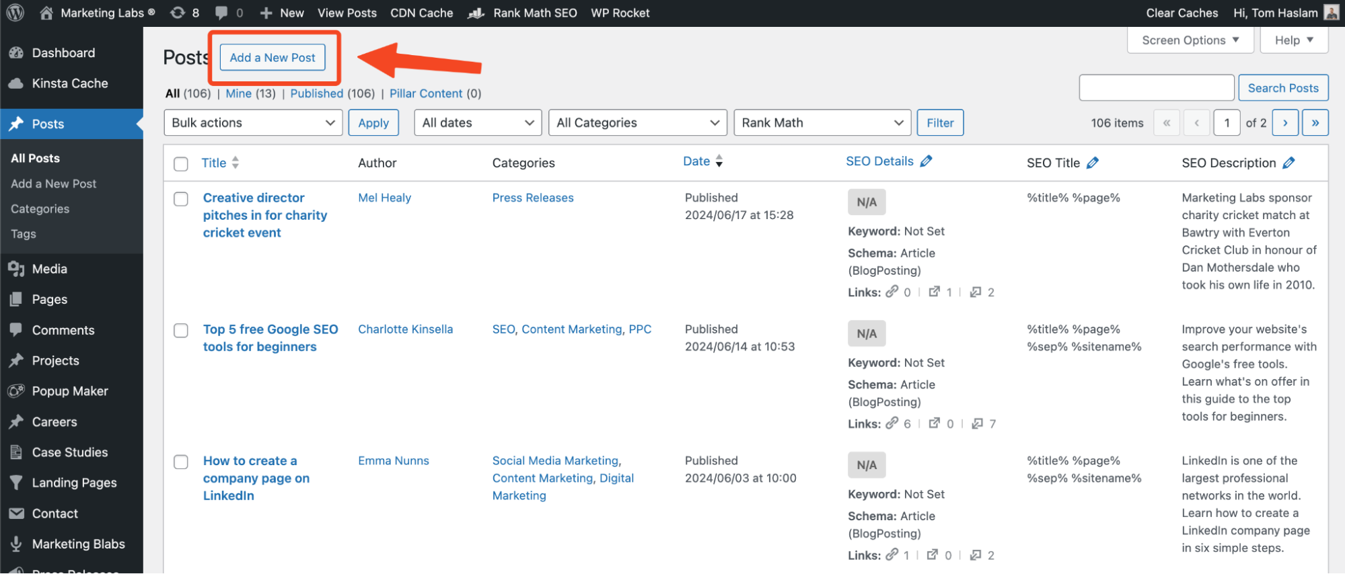1345x574 pixels.
Task: Select Posts in the sidebar menu
Action: tap(71, 124)
